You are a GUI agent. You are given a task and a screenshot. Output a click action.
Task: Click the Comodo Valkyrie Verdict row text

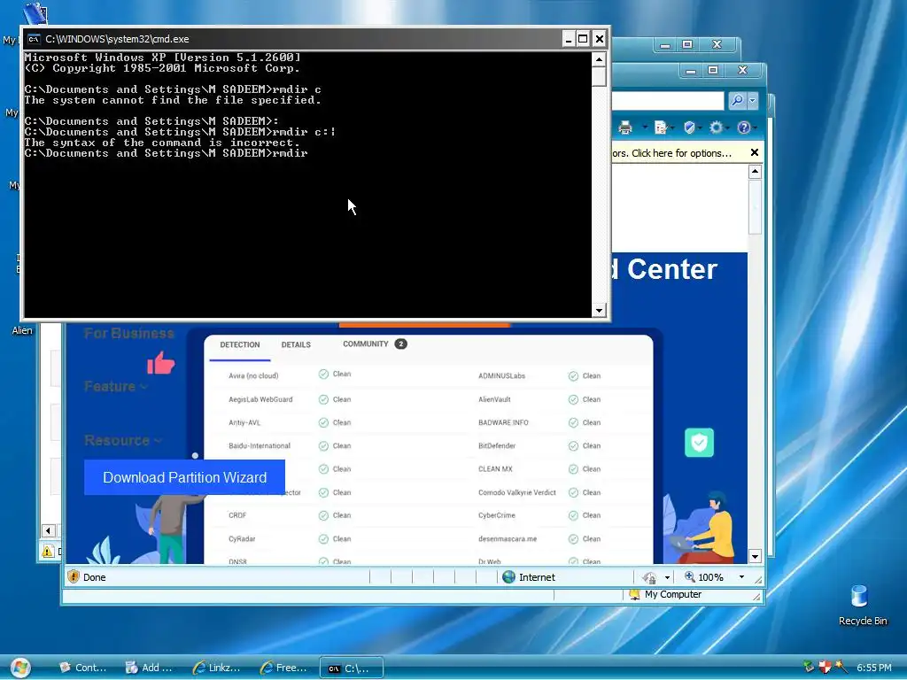516,492
